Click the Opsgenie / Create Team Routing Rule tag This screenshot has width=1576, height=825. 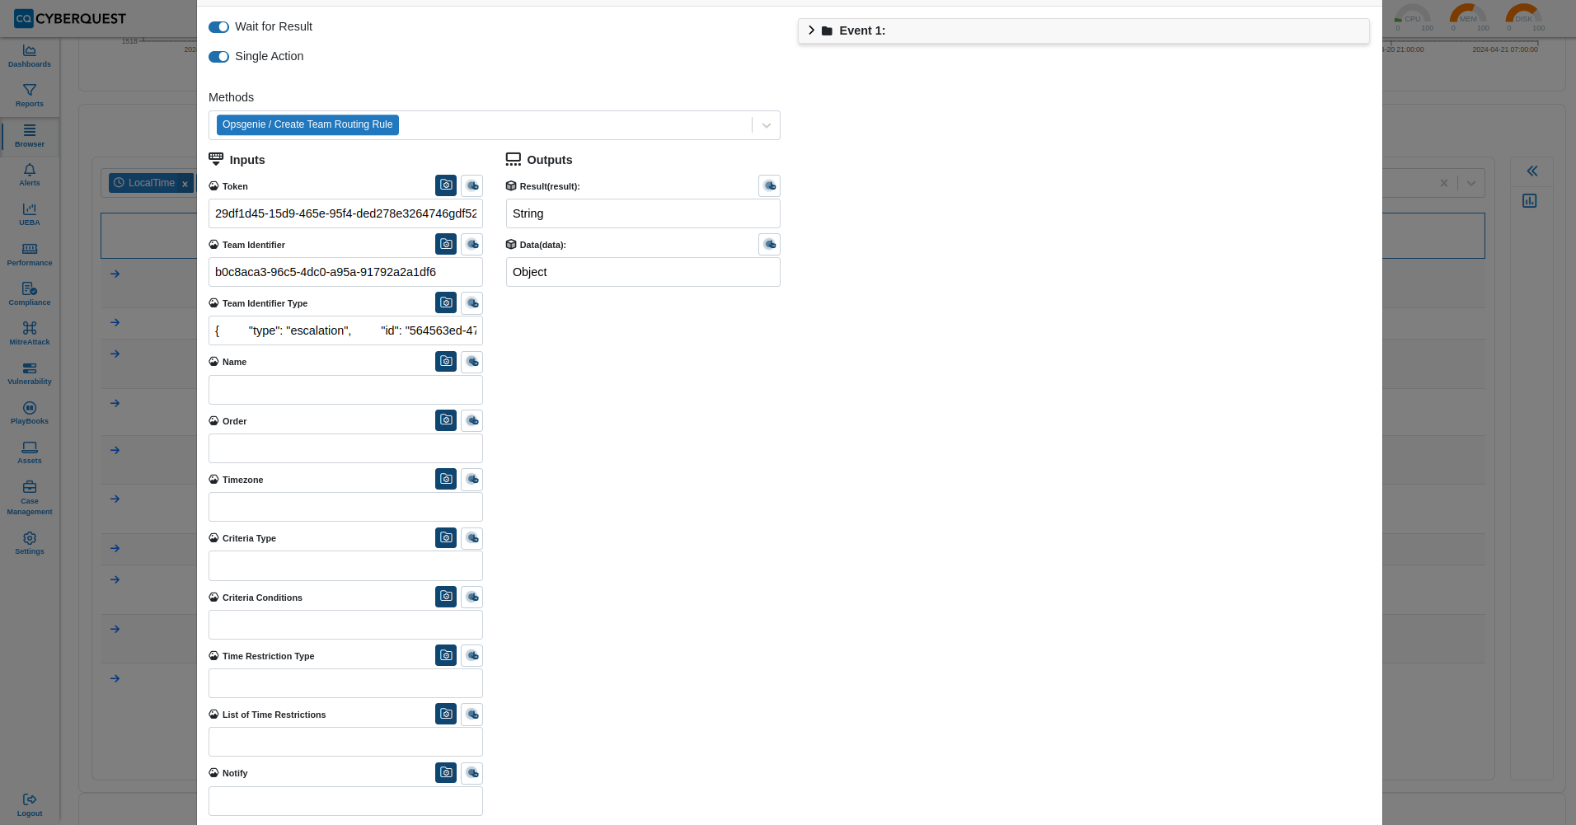tap(307, 124)
